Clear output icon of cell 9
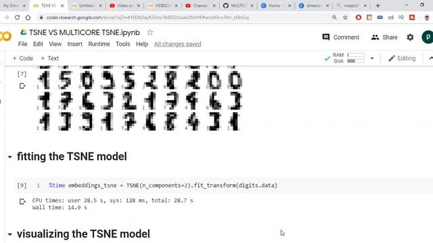This screenshot has width=433, height=243. pyautogui.click(x=22, y=202)
